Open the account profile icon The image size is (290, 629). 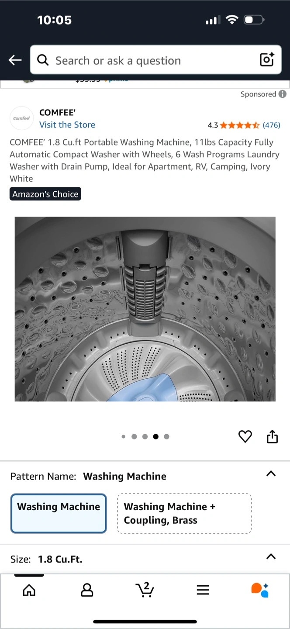87,591
